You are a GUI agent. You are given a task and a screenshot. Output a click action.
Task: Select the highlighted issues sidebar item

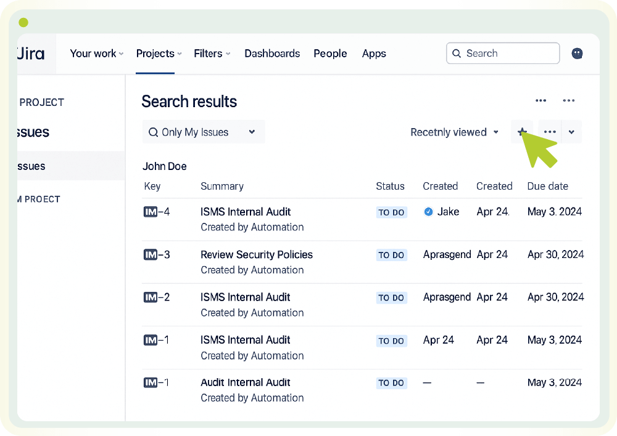[x=71, y=166]
